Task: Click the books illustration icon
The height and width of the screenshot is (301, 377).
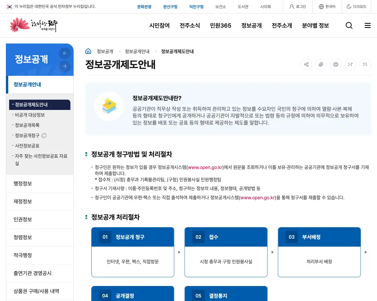Action: pos(109,106)
